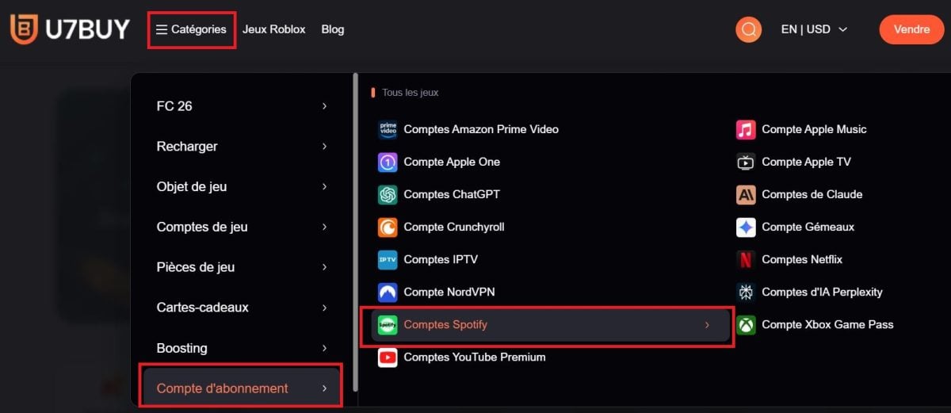Expand chevron beside Pièces de jeu
Image resolution: width=951 pixels, height=413 pixels.
[324, 267]
